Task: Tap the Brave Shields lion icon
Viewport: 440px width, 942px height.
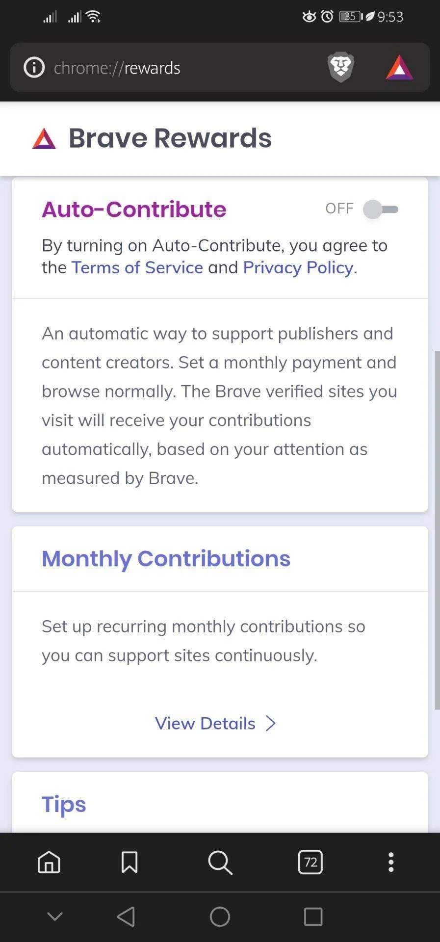Action: (x=341, y=67)
